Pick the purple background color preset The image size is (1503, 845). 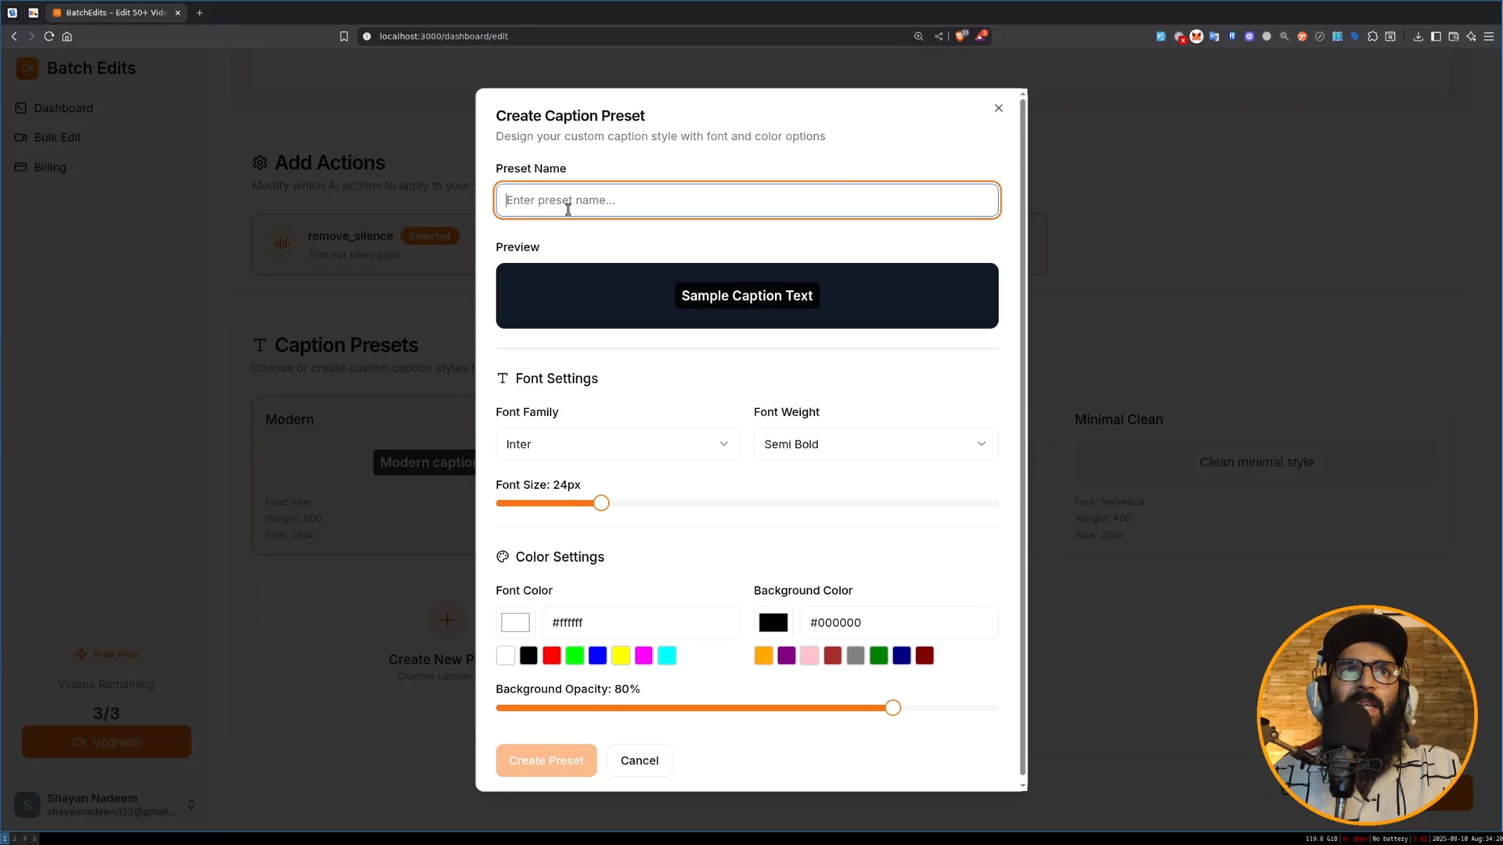pyautogui.click(x=787, y=656)
